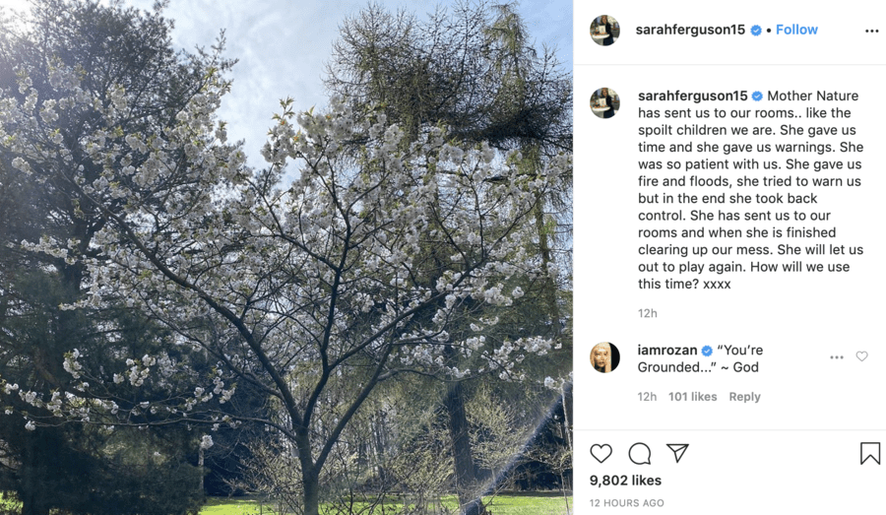The width and height of the screenshot is (886, 515).
Task: Open sarahferguson15 profile picture in header
Action: pyautogui.click(x=604, y=31)
